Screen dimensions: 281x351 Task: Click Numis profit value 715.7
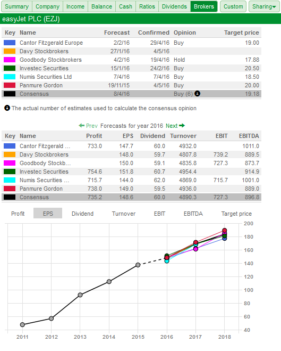point(95,180)
